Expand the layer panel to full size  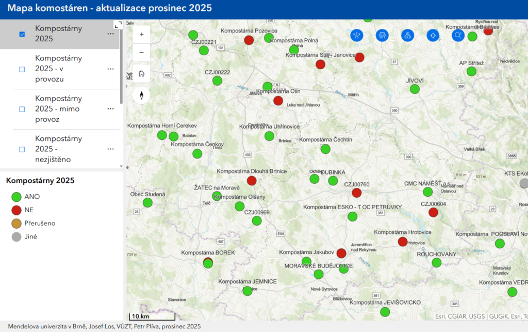(118, 24)
